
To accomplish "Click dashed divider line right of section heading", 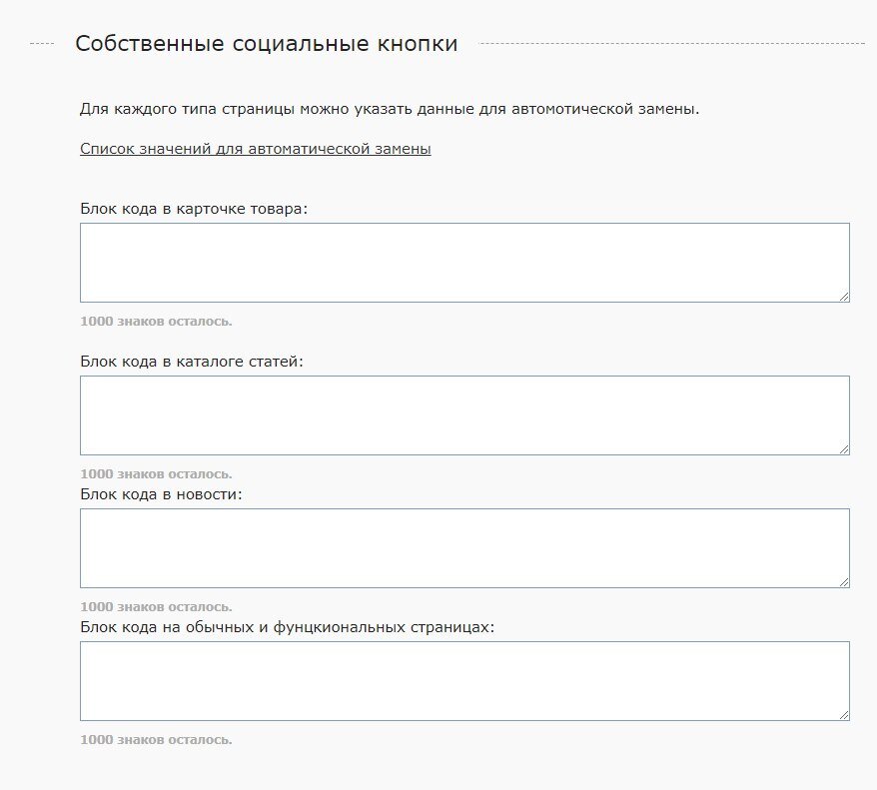I will 671,44.
